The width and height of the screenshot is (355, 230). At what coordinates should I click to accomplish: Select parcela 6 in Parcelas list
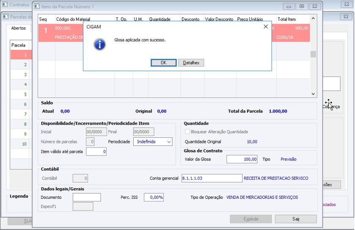(21, 104)
